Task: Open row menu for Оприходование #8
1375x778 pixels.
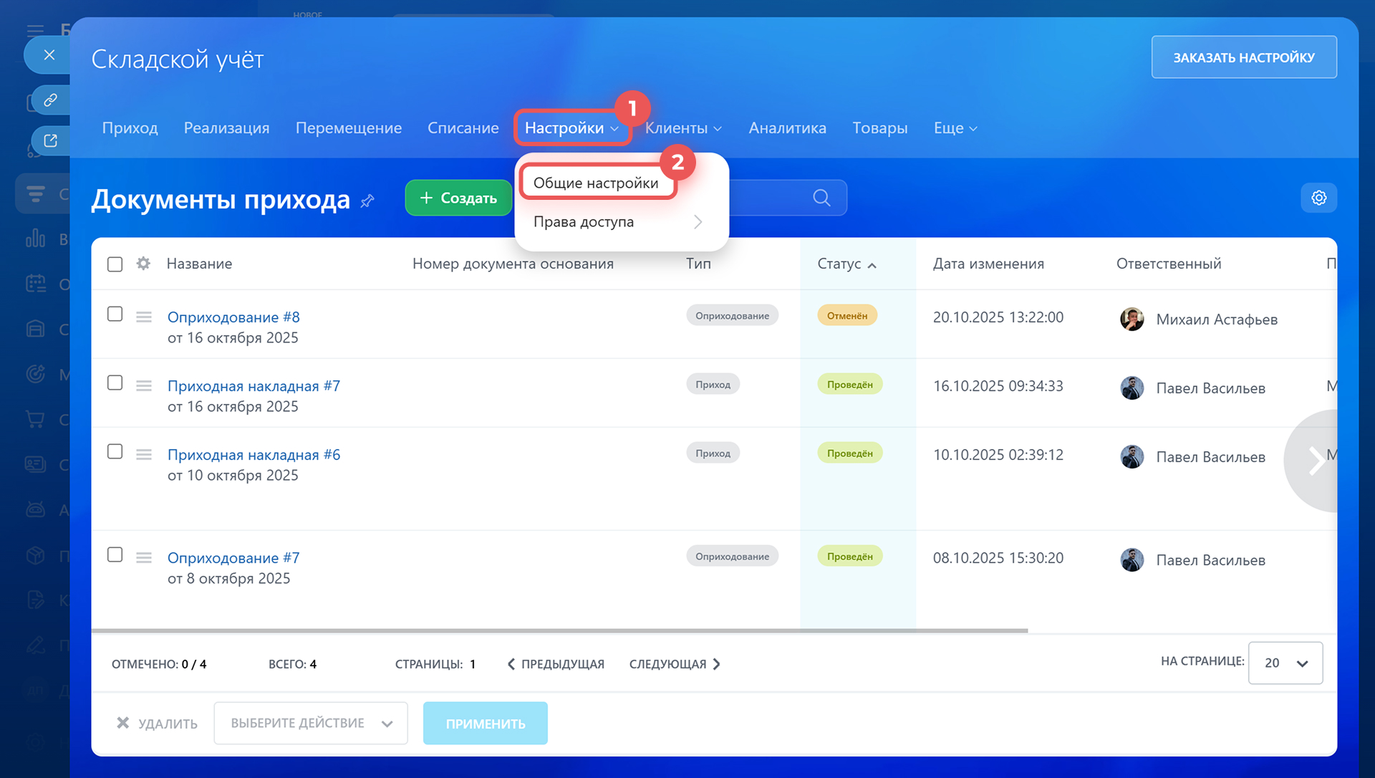Action: [144, 317]
